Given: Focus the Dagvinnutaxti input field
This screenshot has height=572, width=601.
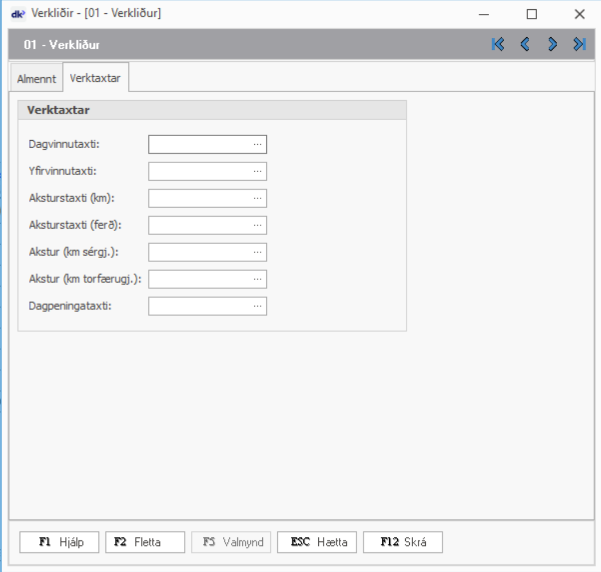Looking at the screenshot, I should pos(200,145).
